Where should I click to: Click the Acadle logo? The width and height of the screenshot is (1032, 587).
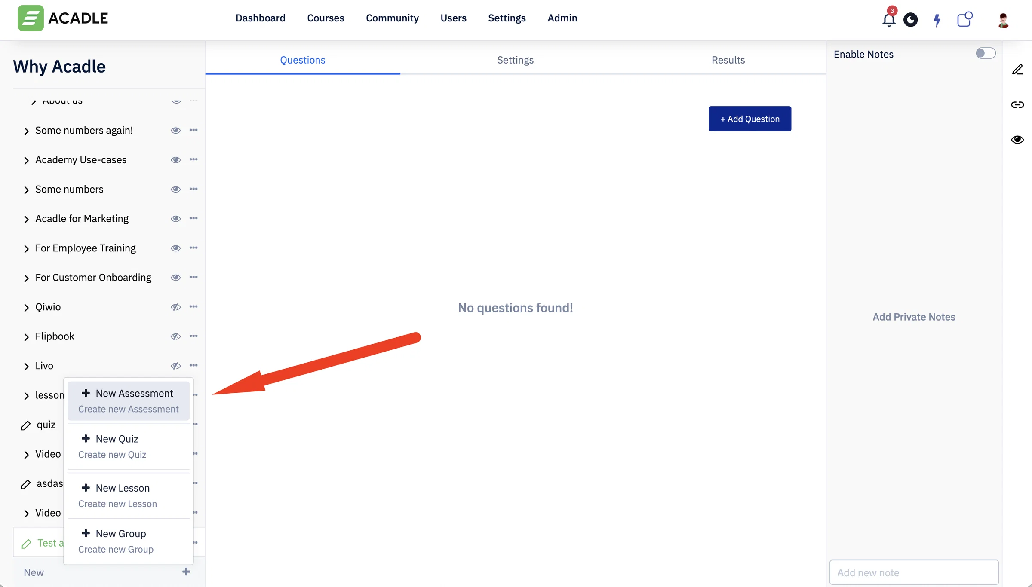coord(63,18)
